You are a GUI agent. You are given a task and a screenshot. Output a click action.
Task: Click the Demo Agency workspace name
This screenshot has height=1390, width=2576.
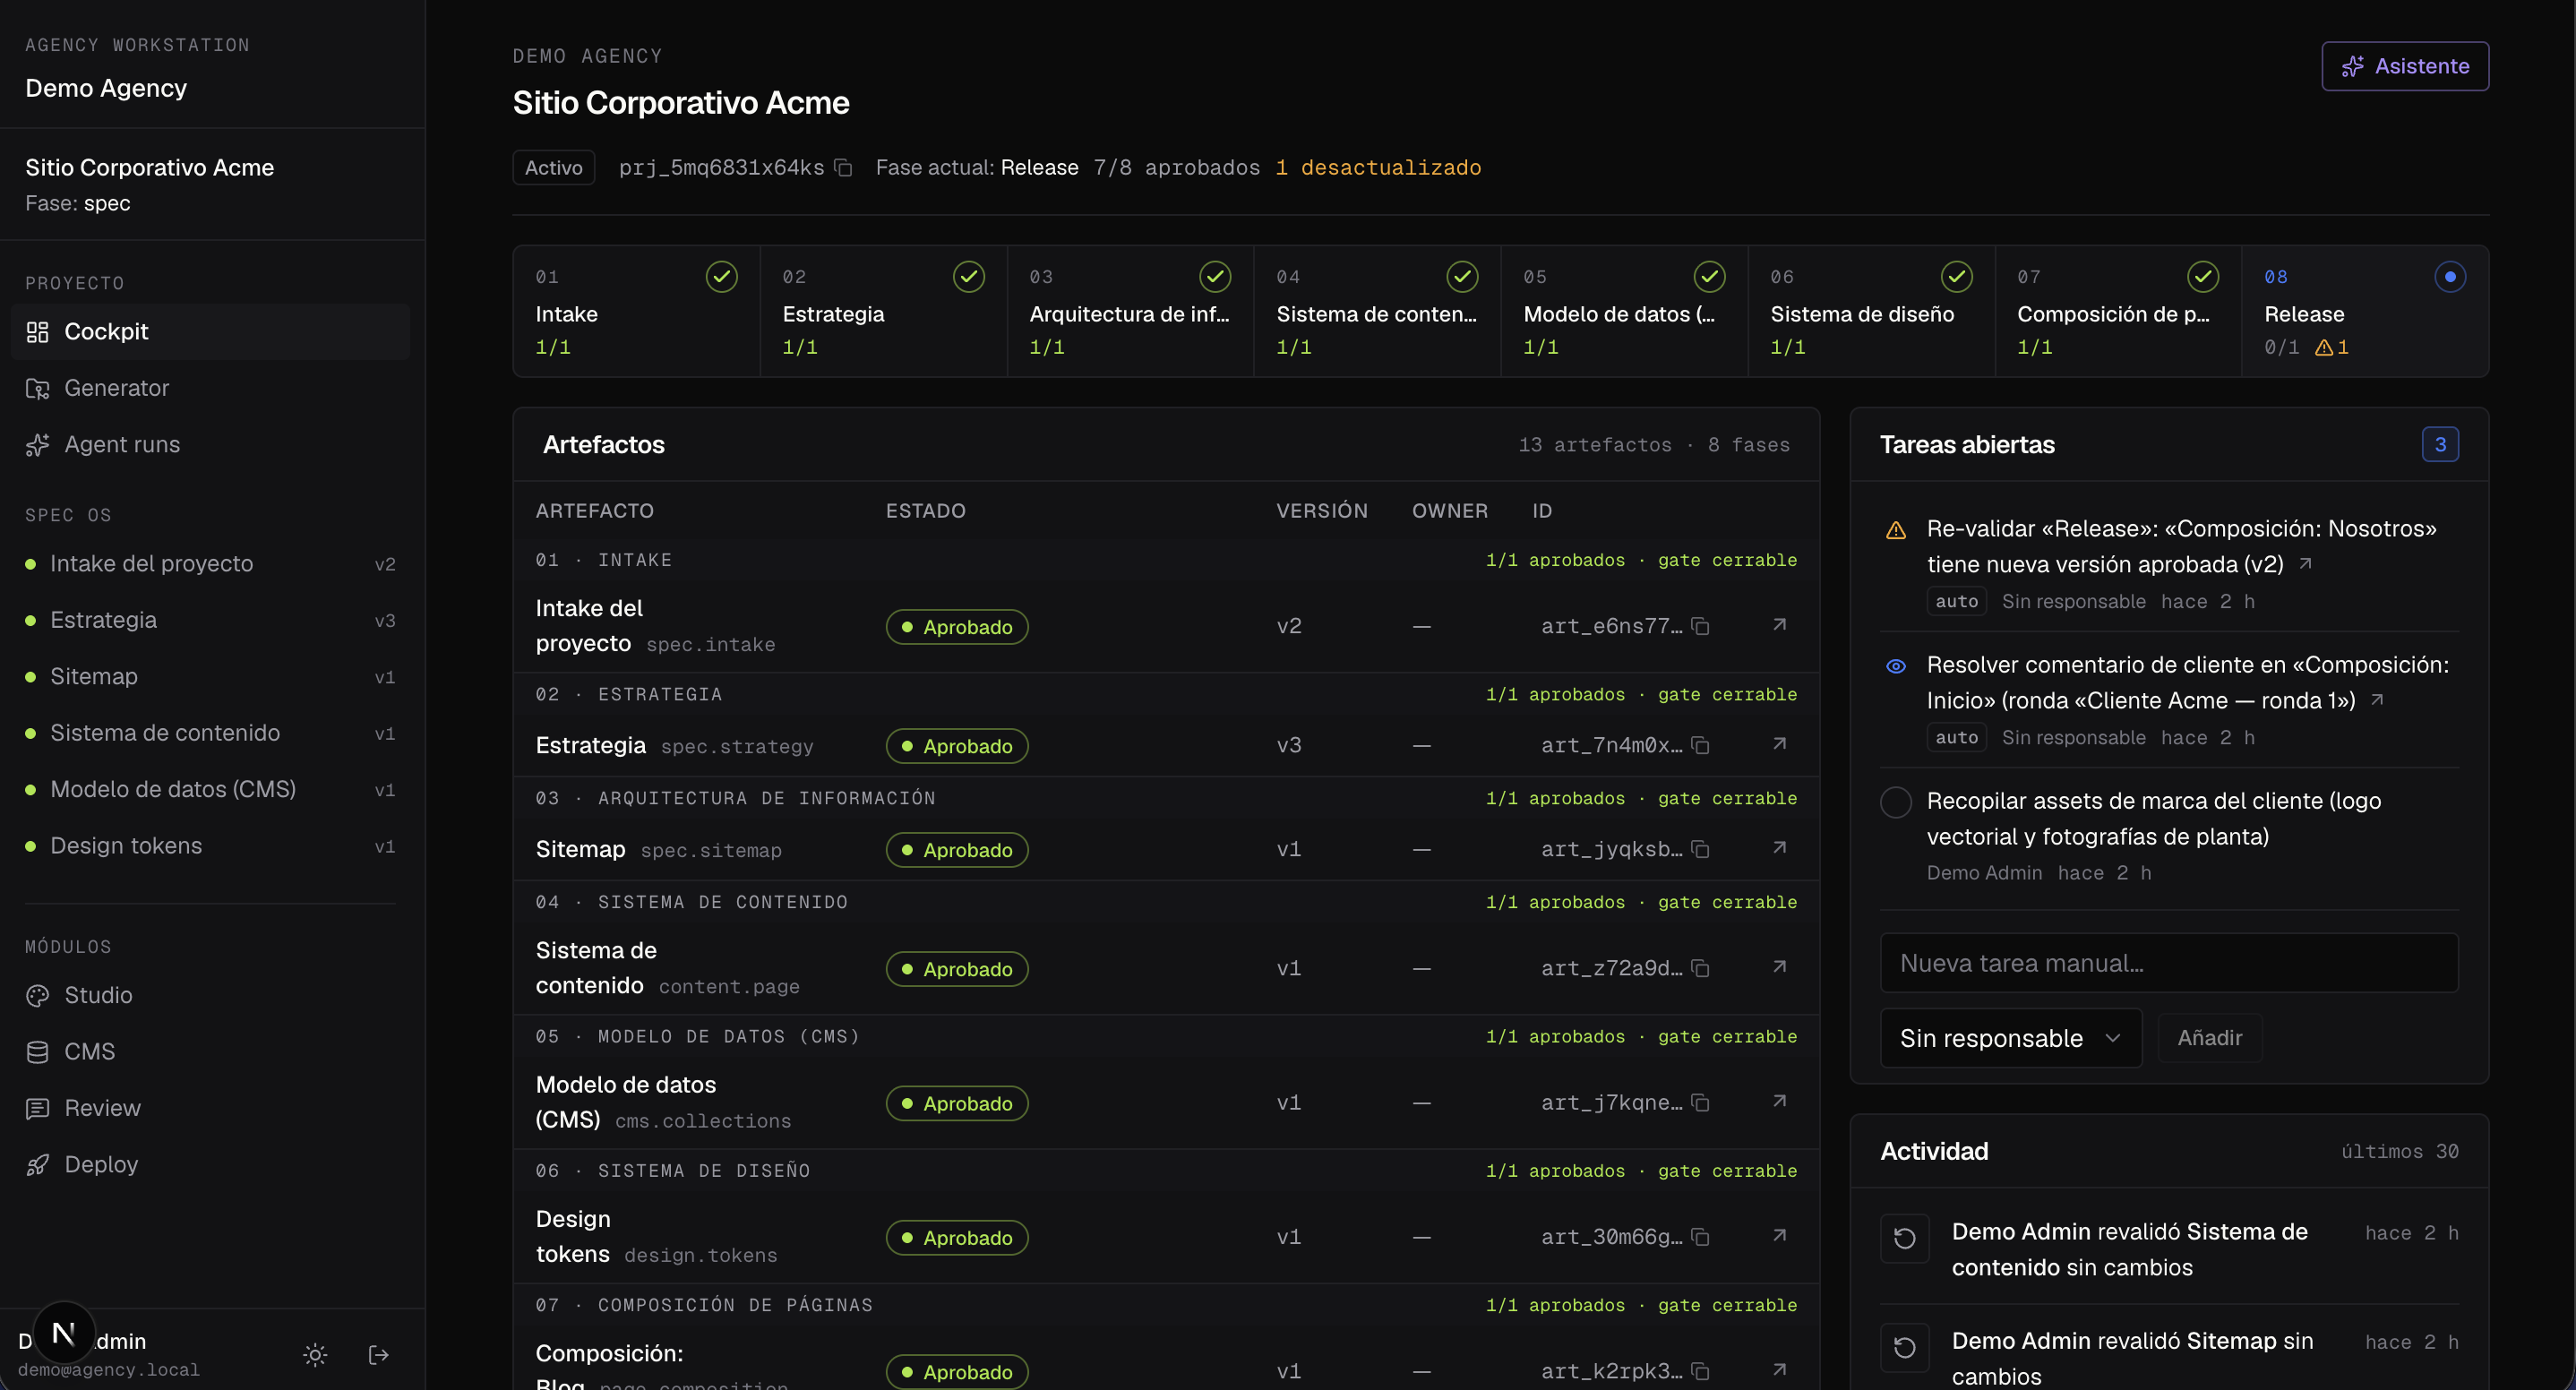[106, 88]
